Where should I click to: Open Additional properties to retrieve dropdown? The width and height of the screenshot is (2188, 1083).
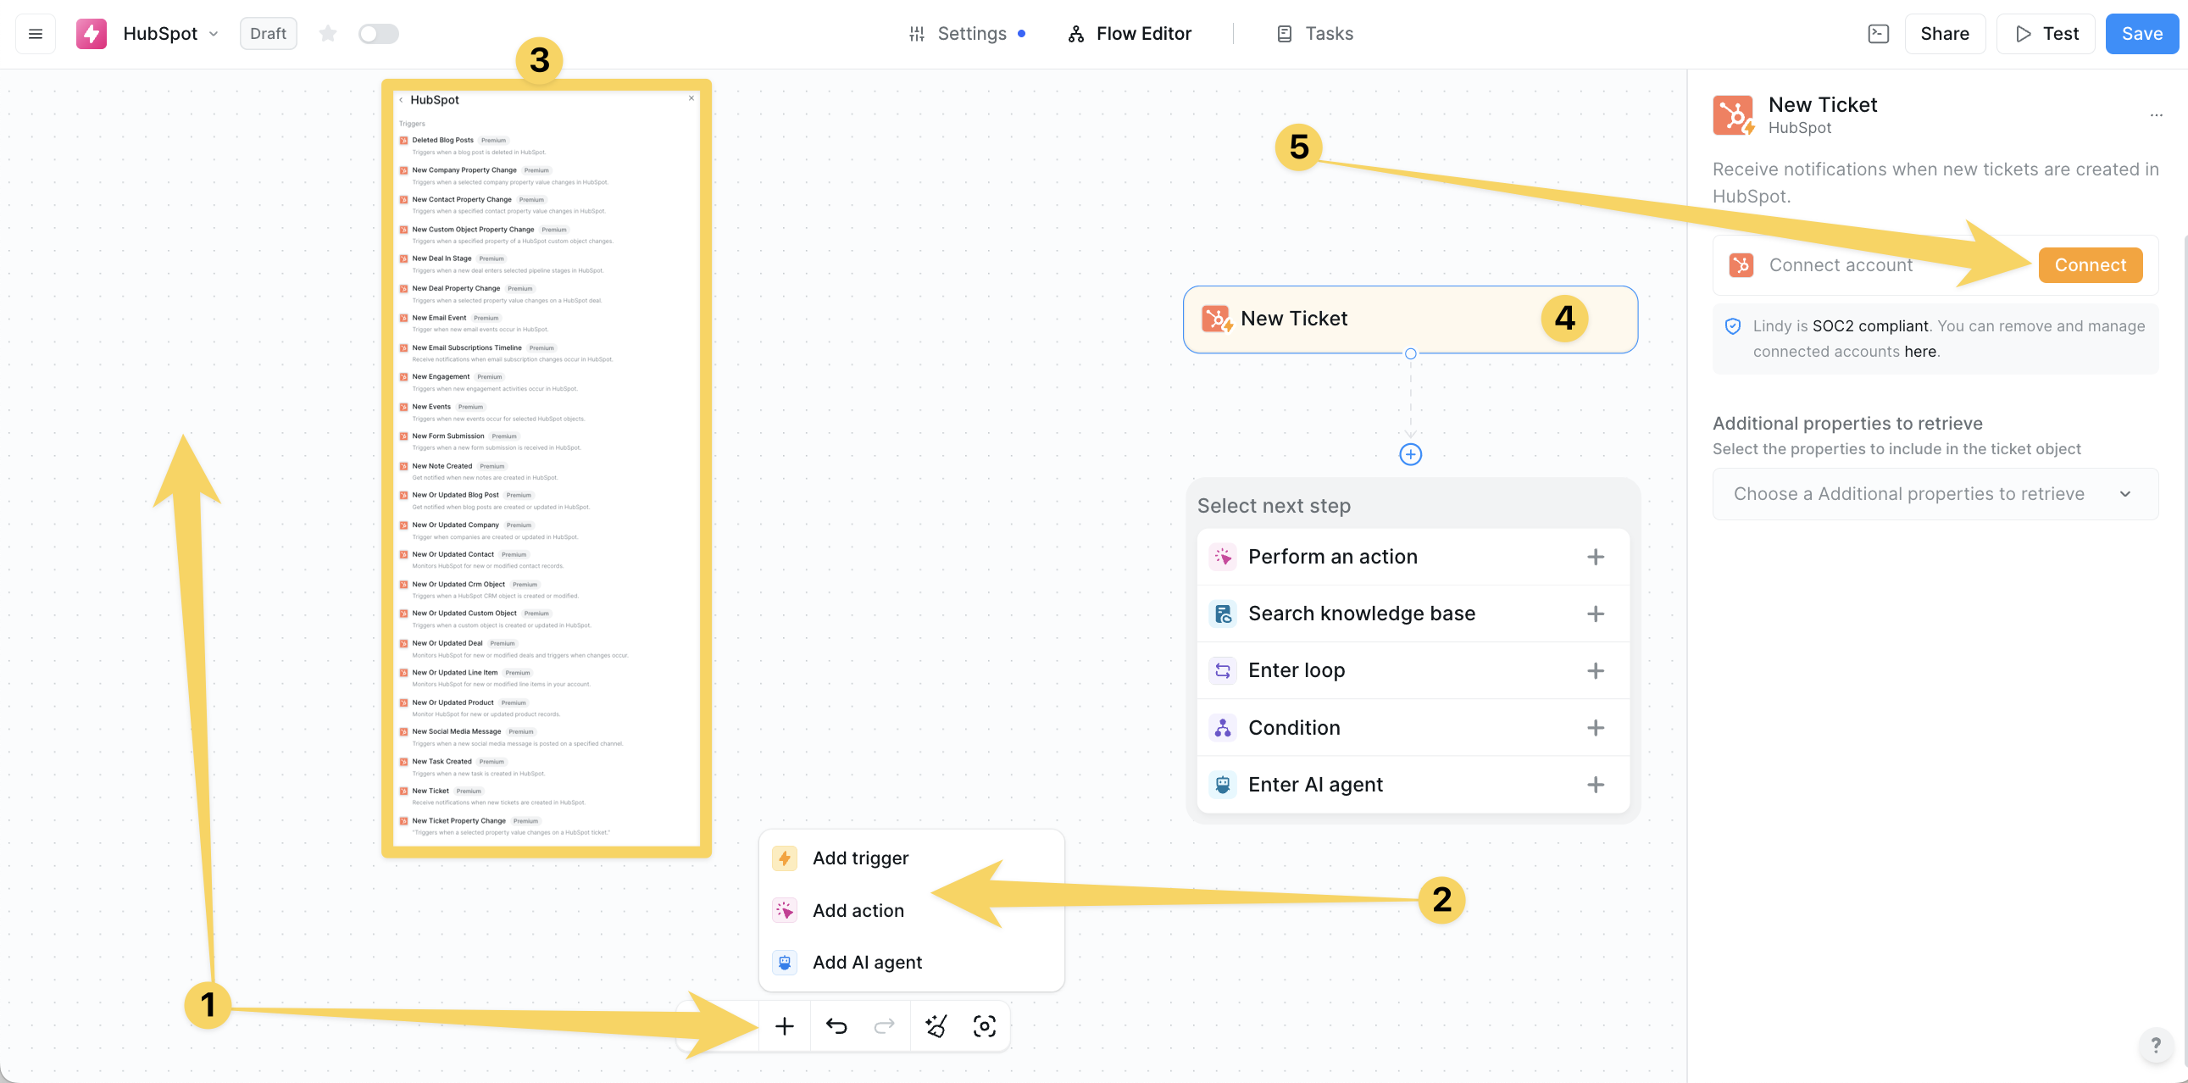click(1934, 493)
